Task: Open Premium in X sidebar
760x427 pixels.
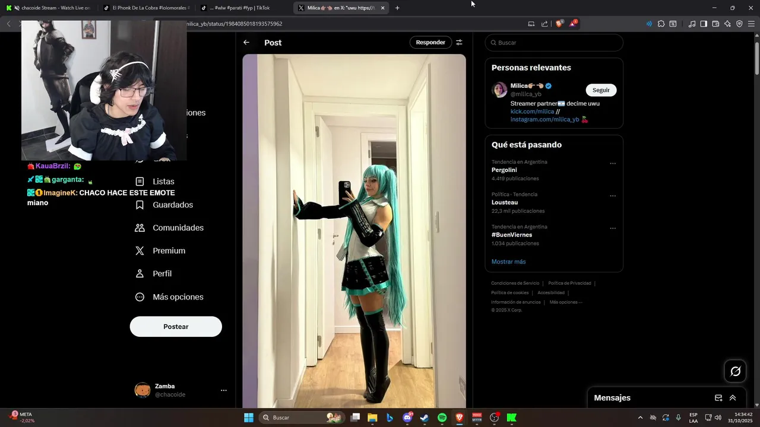Action: [x=161, y=251]
